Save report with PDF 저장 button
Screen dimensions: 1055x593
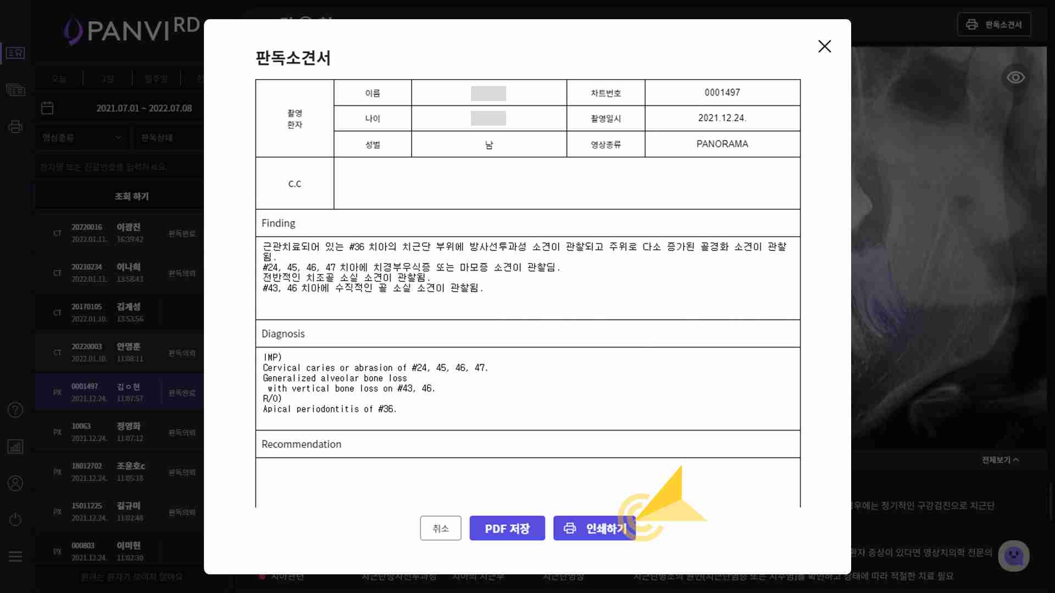[x=507, y=528]
